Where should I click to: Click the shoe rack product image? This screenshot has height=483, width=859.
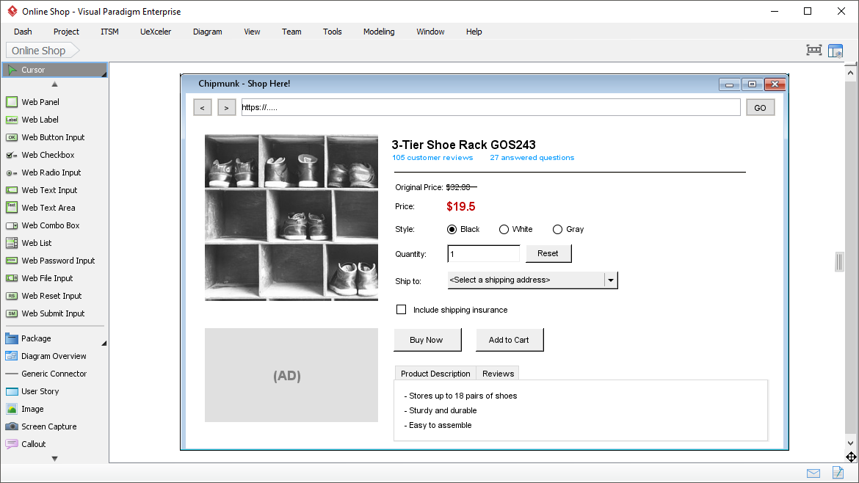click(291, 217)
